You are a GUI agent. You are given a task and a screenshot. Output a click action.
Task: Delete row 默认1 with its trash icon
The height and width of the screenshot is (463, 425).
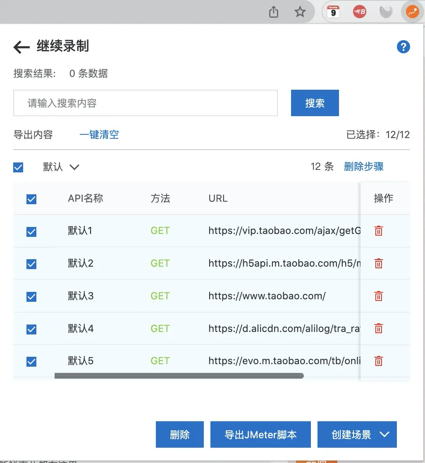click(x=379, y=231)
